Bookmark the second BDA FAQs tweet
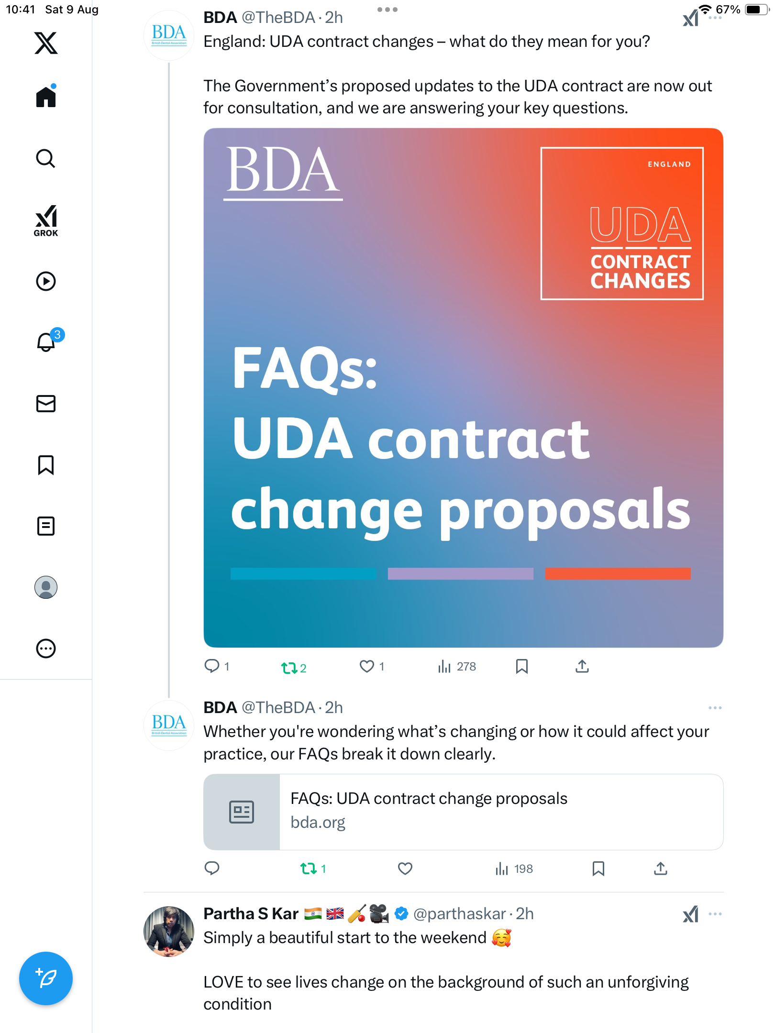This screenshot has height=1033, width=775. click(x=598, y=868)
